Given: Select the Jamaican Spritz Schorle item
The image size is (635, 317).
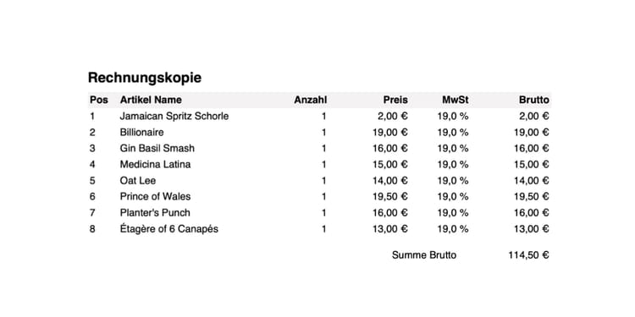Looking at the screenshot, I should pos(174,116).
